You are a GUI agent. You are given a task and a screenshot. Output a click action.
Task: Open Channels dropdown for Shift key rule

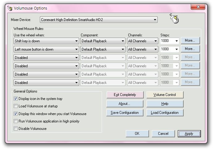tap(143, 41)
